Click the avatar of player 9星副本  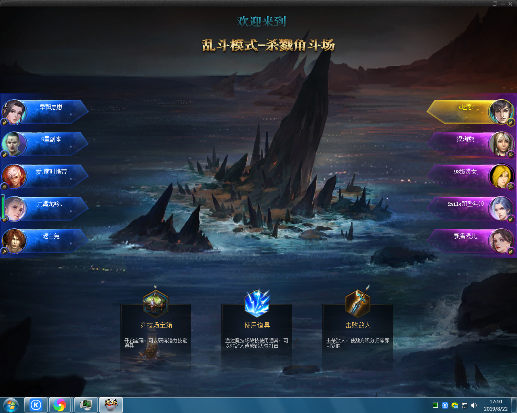pyautogui.click(x=14, y=144)
